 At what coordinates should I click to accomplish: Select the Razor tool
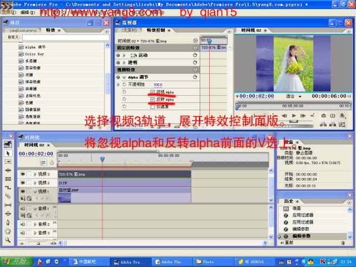8,196
